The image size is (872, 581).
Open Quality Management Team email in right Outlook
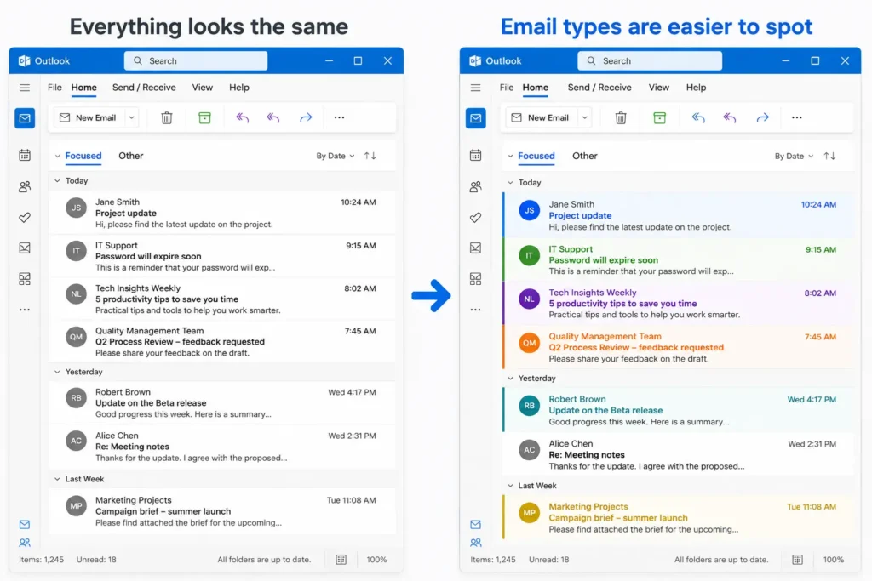pyautogui.click(x=678, y=347)
